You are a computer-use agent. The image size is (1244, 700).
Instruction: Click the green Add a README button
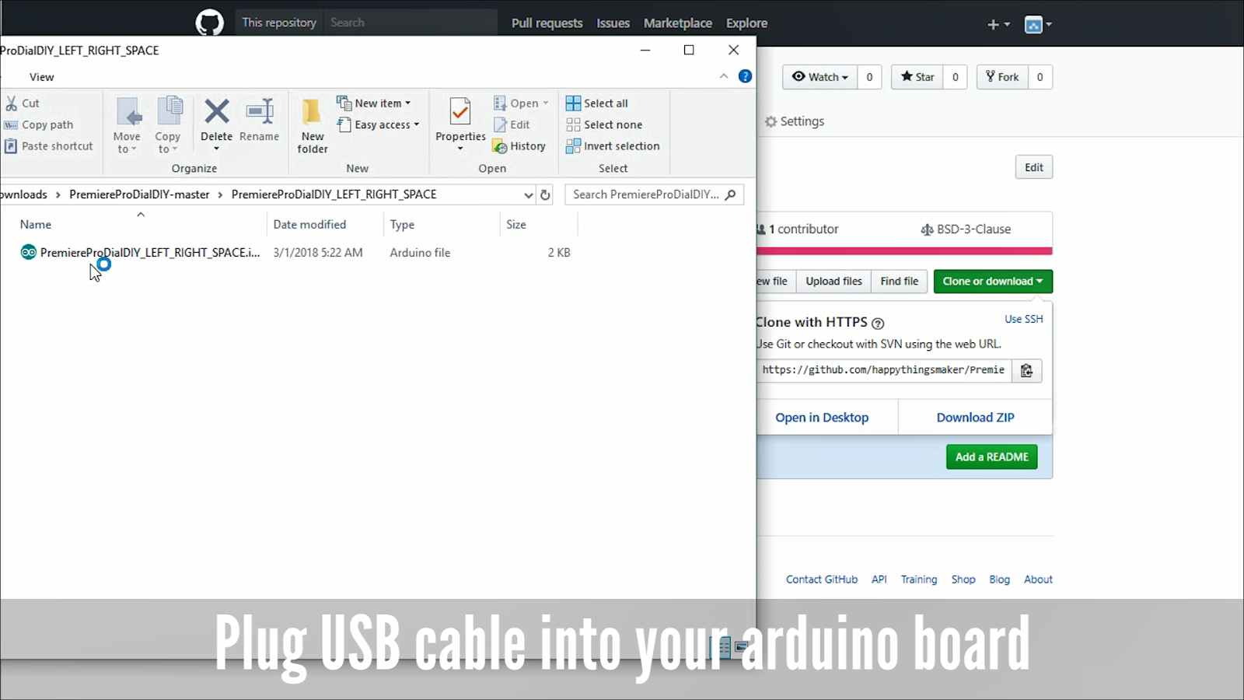991,457
